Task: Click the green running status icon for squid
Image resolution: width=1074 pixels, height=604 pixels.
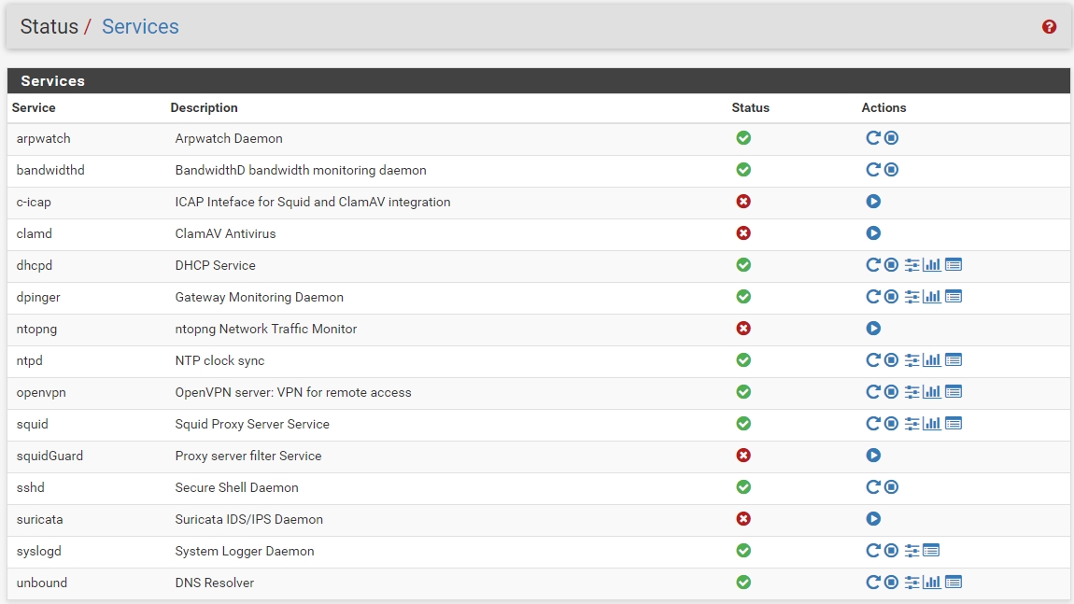Action: click(x=743, y=424)
